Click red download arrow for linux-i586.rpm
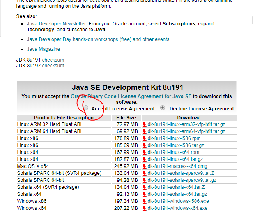 point(144,138)
